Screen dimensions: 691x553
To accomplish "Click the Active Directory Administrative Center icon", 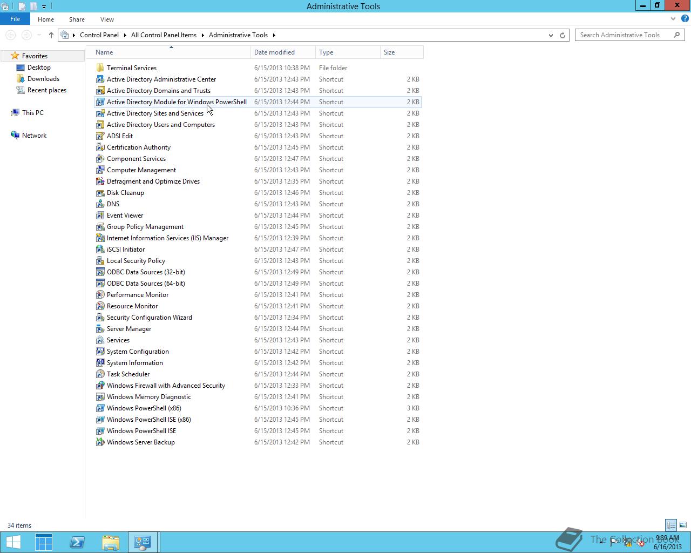I will (x=100, y=79).
